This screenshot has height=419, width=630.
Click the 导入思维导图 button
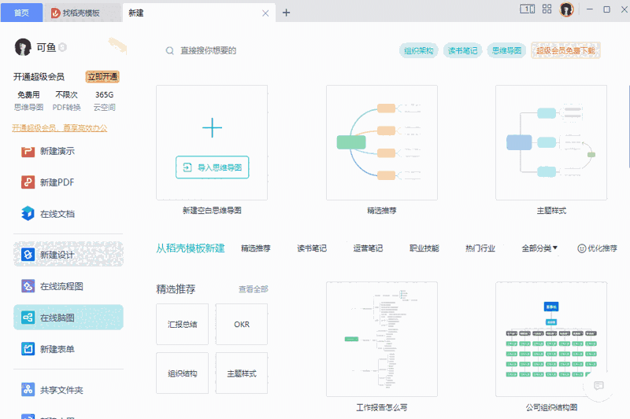pyautogui.click(x=213, y=167)
